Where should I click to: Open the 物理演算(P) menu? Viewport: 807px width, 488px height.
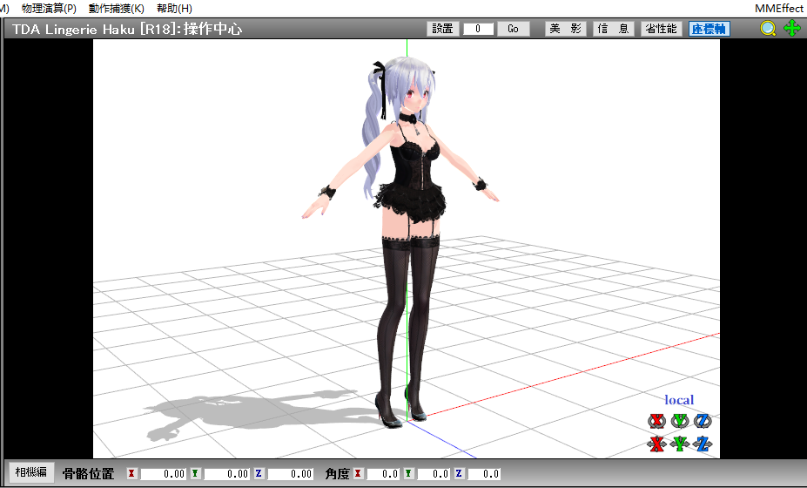click(49, 8)
